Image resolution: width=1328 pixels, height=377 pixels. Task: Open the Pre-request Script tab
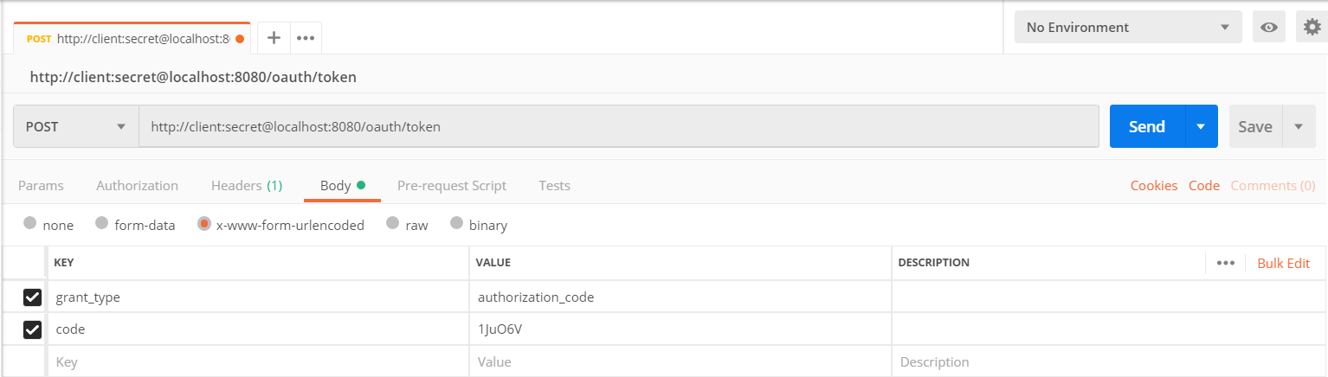(x=451, y=185)
